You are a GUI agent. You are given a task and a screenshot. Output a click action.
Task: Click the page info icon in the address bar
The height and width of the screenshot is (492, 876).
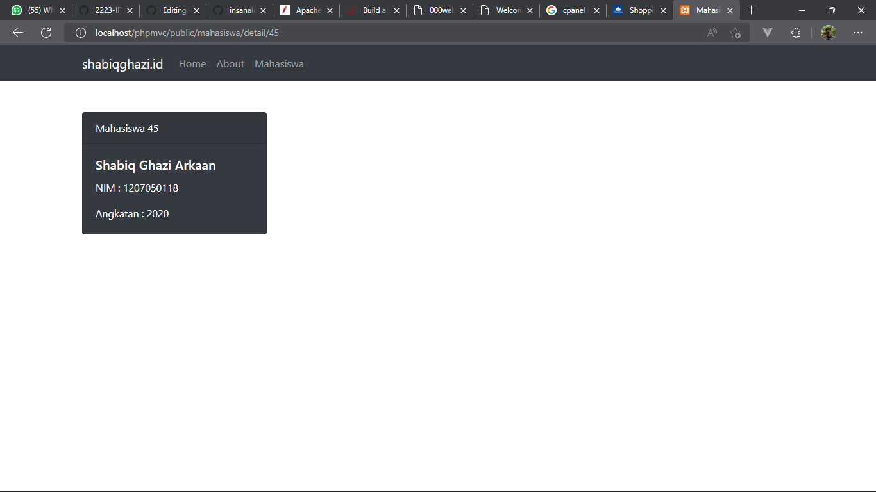[80, 32]
